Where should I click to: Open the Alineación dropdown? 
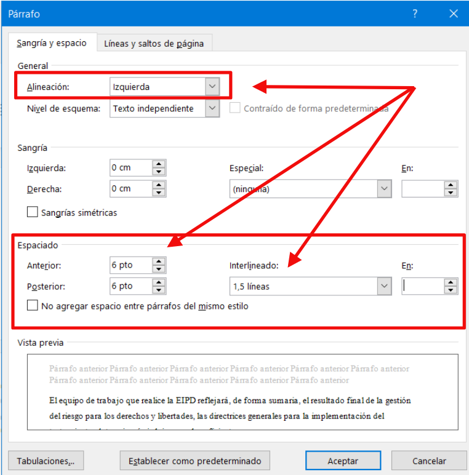click(212, 87)
